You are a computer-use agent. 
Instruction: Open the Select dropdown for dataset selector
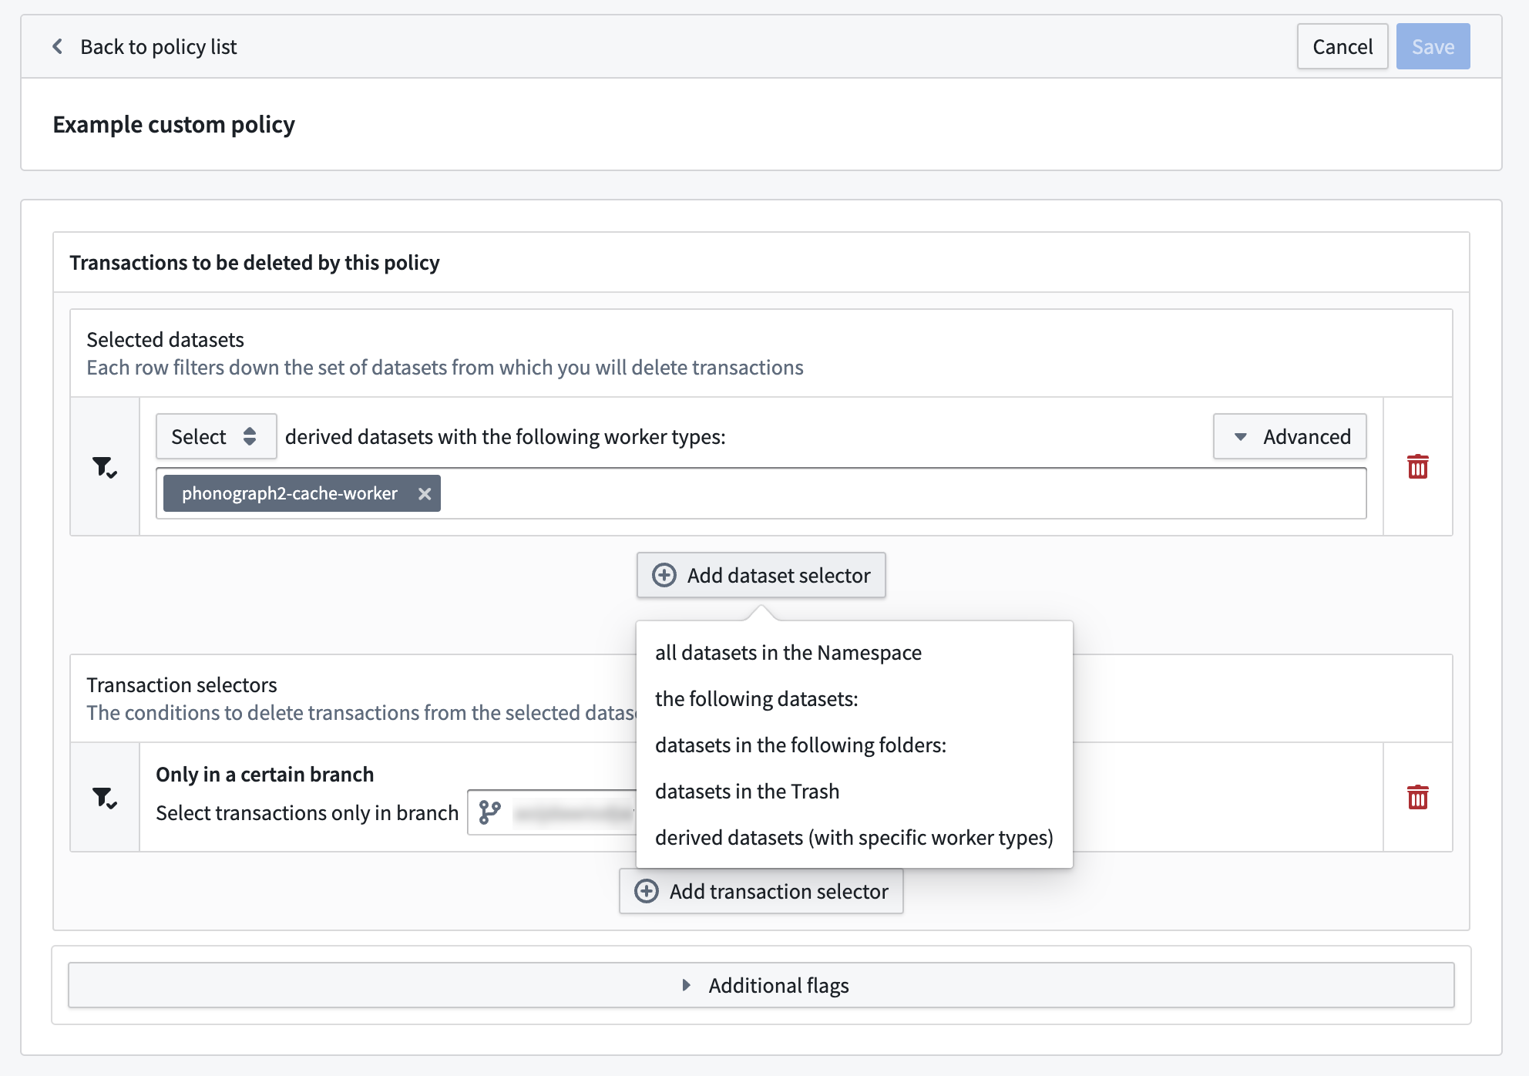216,437
